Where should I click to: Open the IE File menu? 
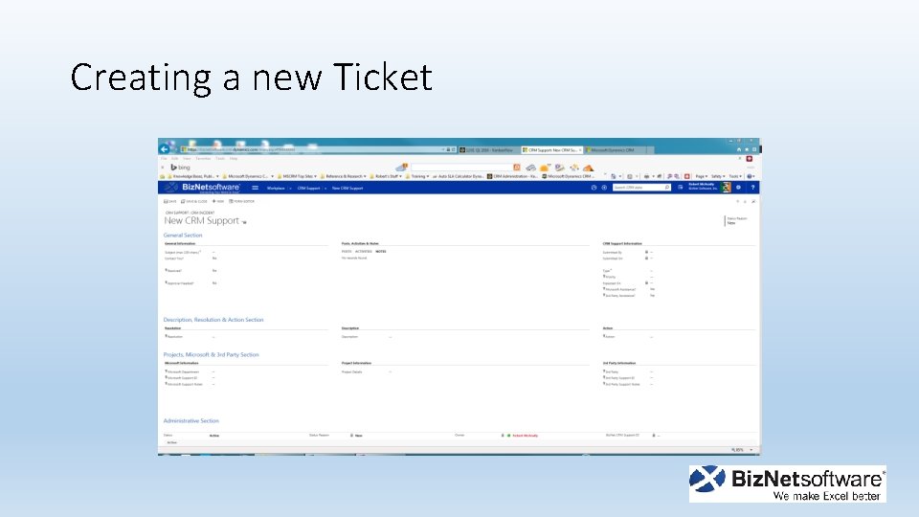pos(164,158)
